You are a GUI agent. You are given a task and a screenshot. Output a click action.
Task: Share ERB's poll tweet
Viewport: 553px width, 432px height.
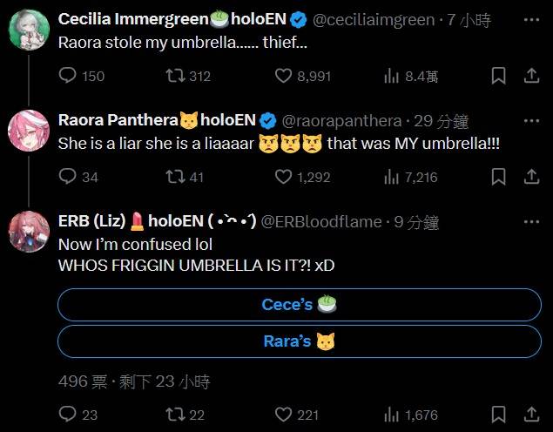pos(531,415)
